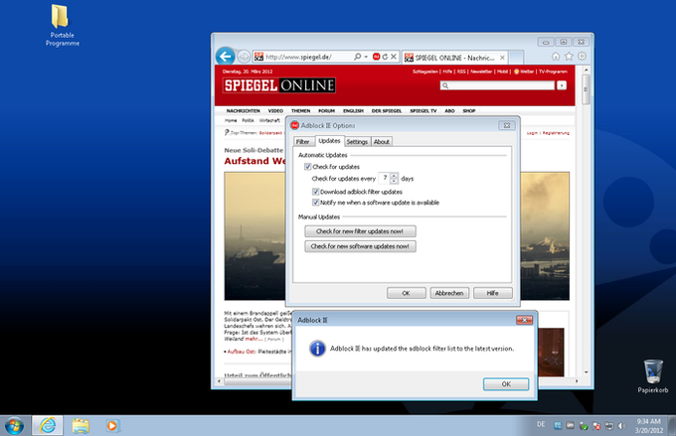The width and height of the screenshot is (676, 436).
Task: Open the Windows Start menu orb
Action: (x=14, y=426)
